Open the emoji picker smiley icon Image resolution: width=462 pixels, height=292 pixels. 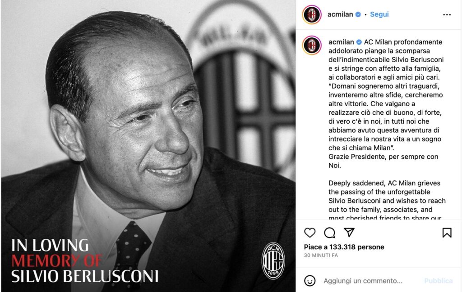tap(310, 281)
